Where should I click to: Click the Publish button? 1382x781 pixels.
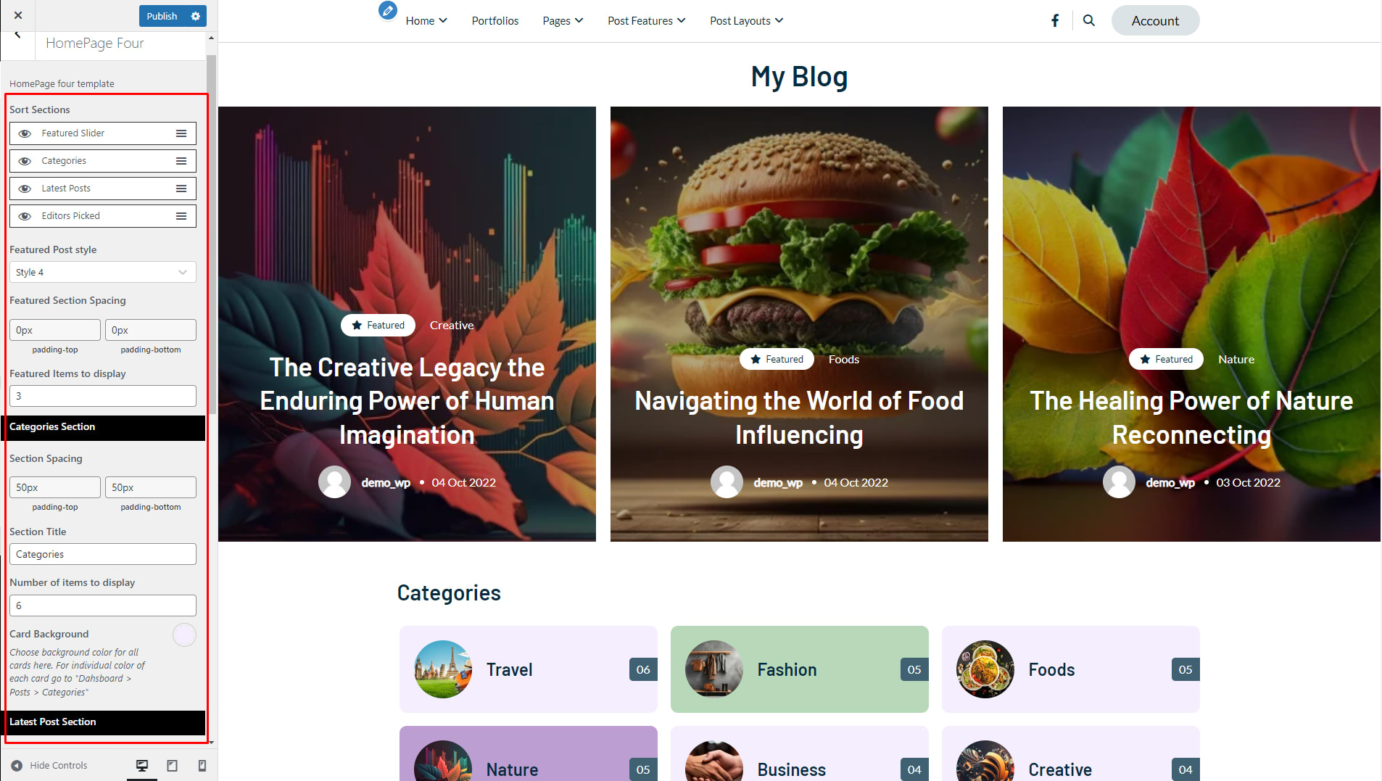pyautogui.click(x=162, y=16)
